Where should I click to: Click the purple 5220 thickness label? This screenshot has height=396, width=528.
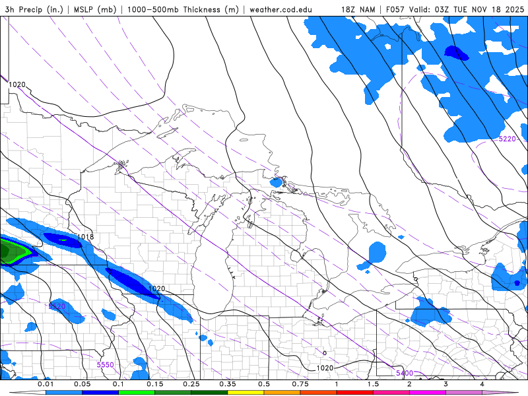pyautogui.click(x=507, y=139)
